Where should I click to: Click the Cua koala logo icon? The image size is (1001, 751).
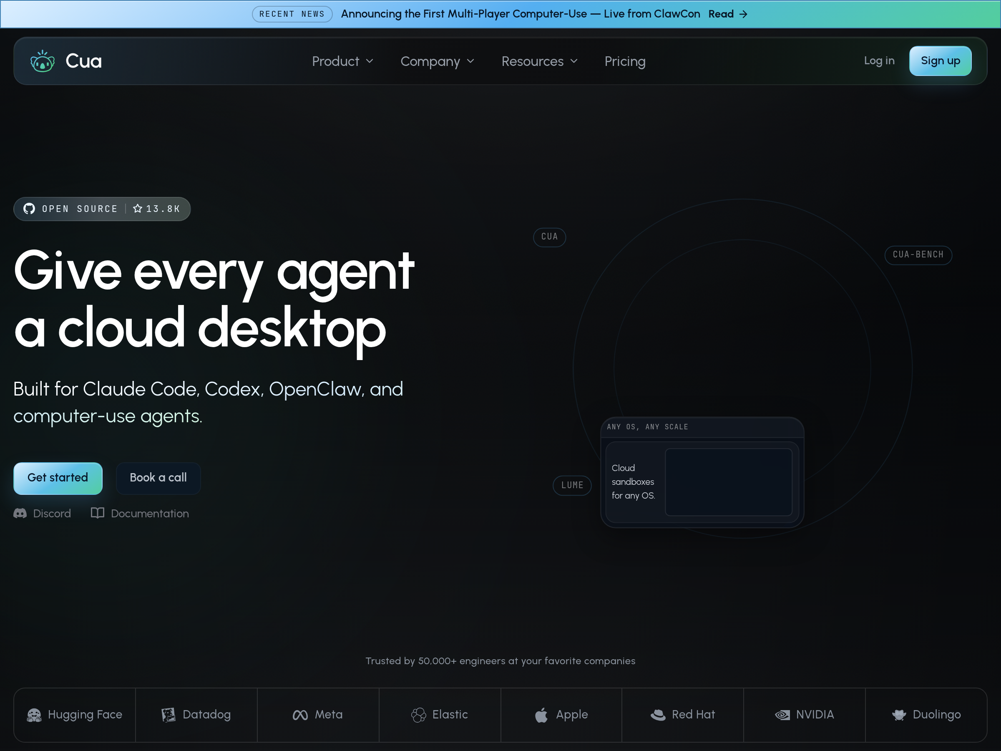pos(42,61)
